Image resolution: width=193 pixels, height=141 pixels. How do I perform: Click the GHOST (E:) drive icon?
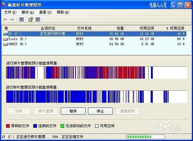pos(5,44)
